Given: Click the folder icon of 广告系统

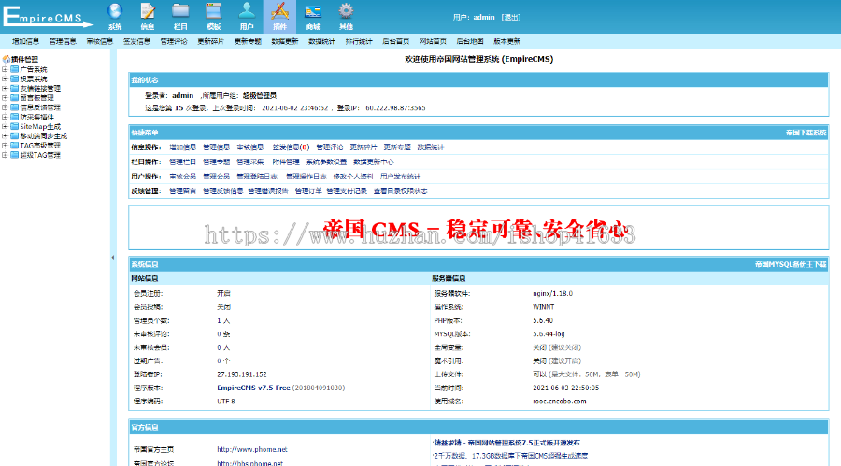Looking at the screenshot, I should [x=15, y=69].
